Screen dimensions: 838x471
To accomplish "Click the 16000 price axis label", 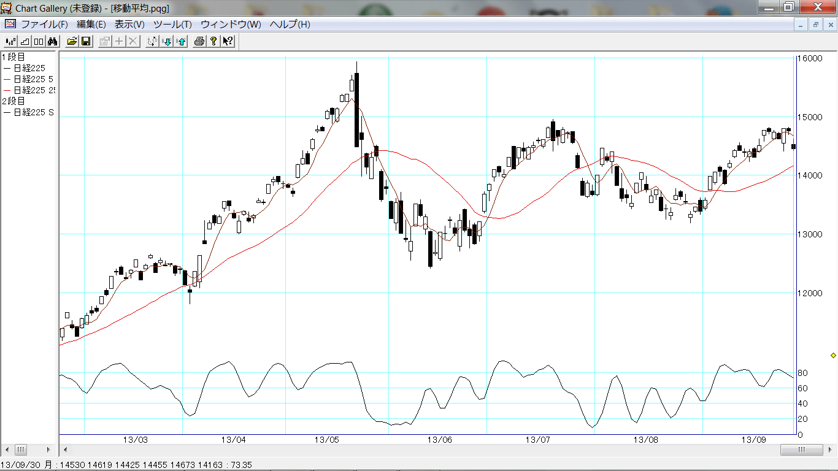I will 810,58.
